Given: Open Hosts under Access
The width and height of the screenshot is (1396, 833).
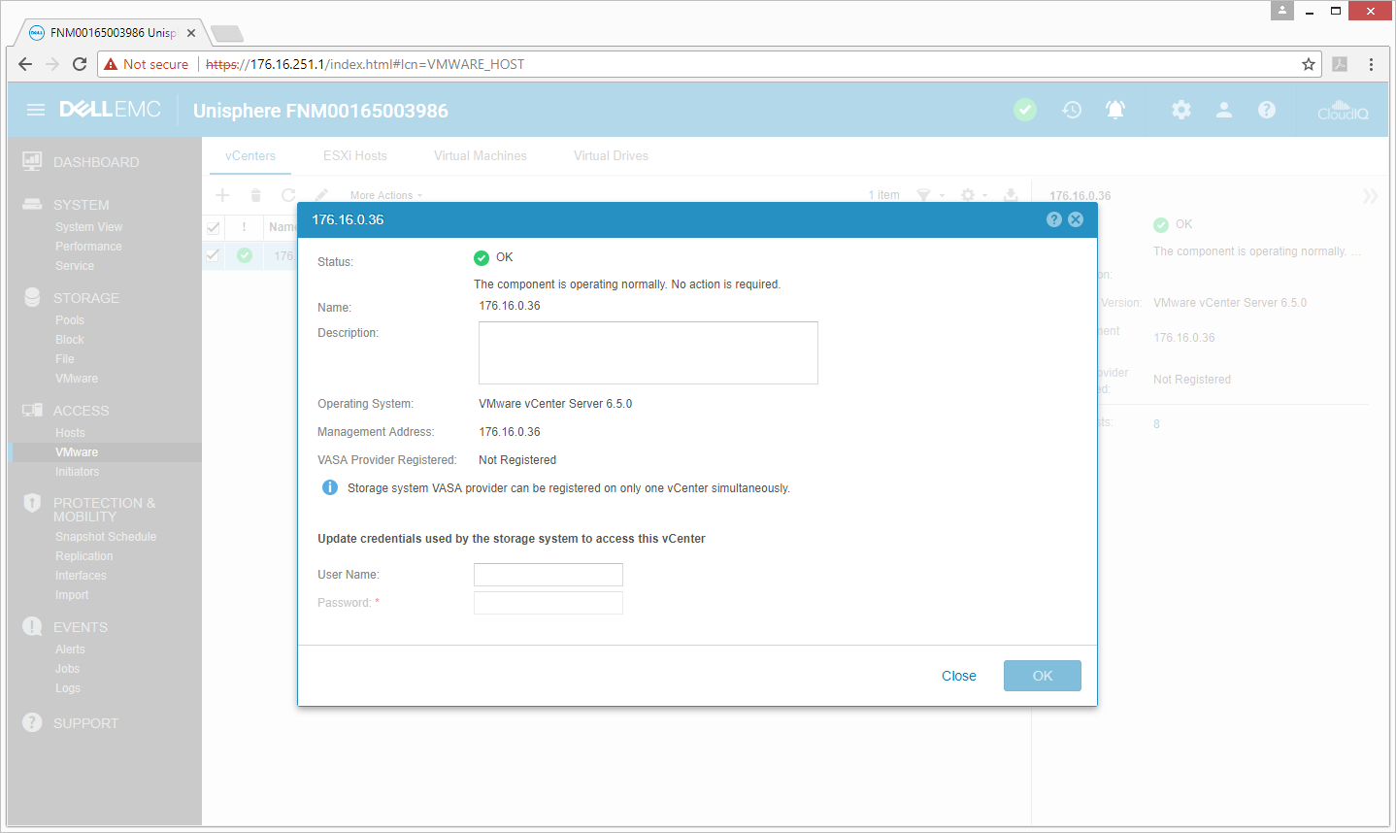Looking at the screenshot, I should click(70, 433).
